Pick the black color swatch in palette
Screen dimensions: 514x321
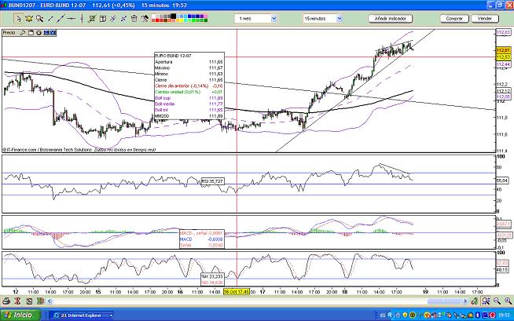pyautogui.click(x=174, y=16)
